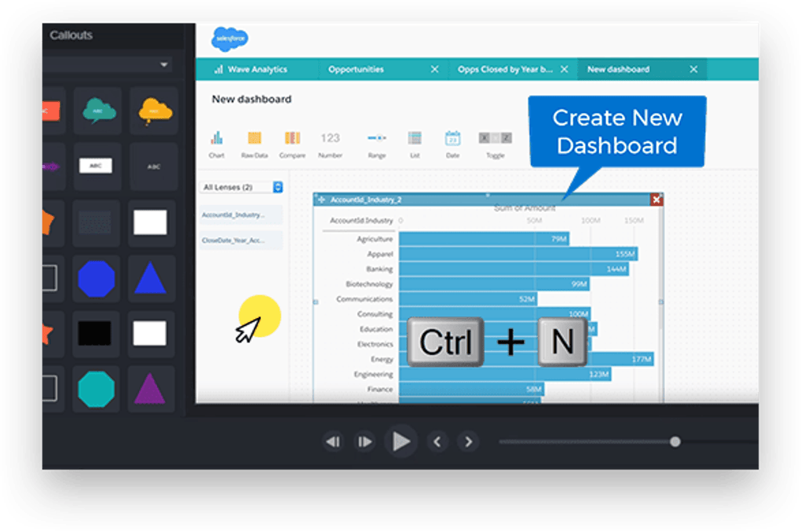Select the teal octagon shape

coord(96,389)
